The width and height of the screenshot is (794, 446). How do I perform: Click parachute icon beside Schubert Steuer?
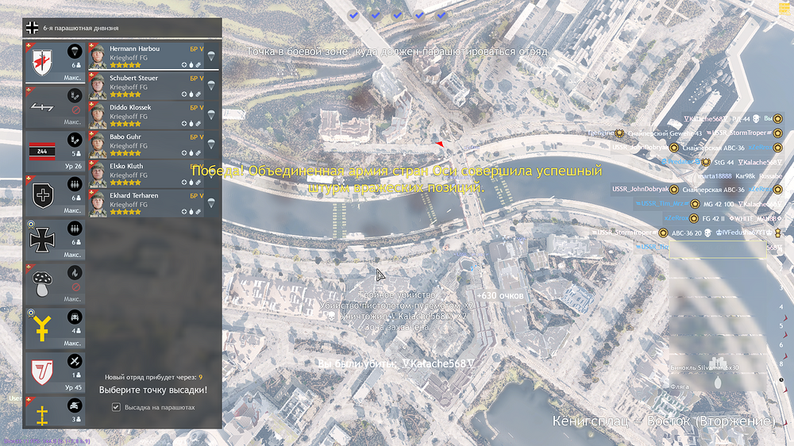(x=211, y=86)
